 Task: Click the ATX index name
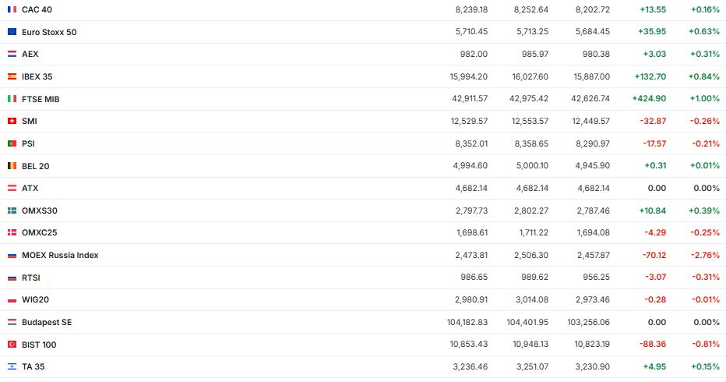coord(30,188)
